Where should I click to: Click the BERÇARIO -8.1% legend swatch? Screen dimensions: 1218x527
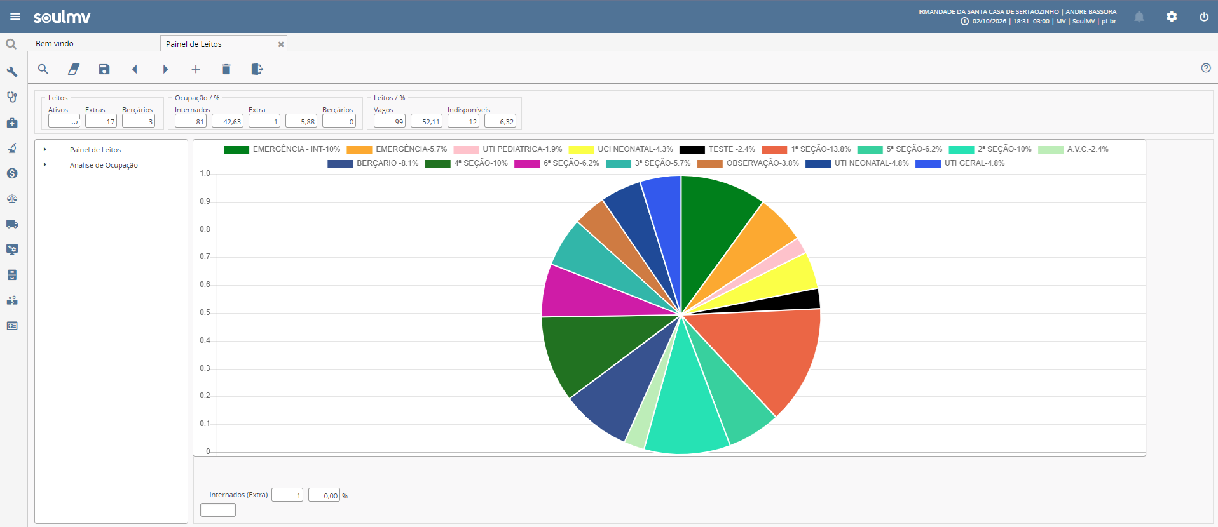(340, 163)
